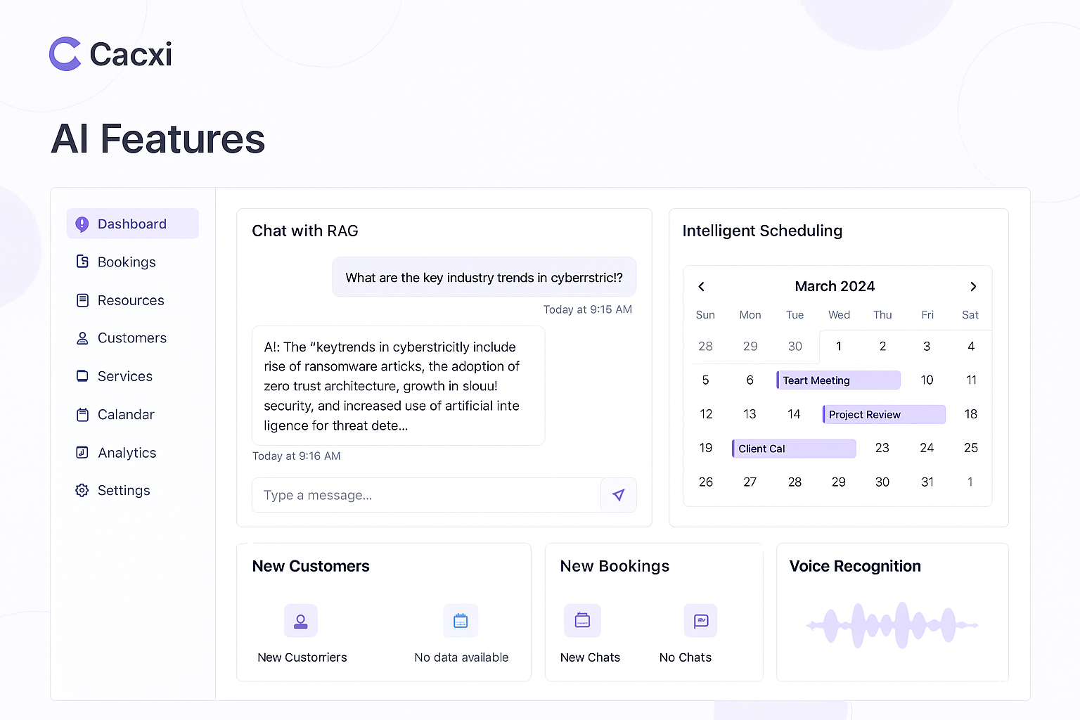Open the Customers menu item

[x=133, y=338]
